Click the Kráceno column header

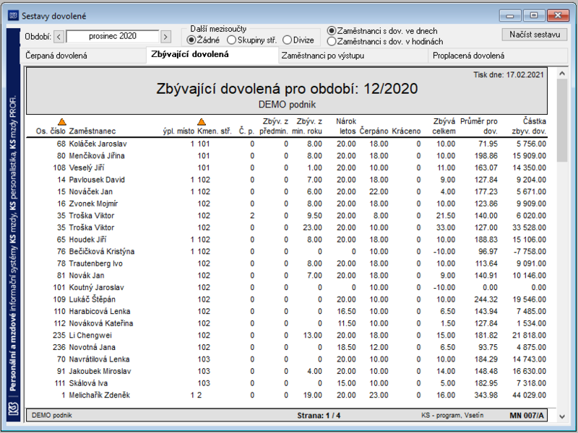[406, 131]
